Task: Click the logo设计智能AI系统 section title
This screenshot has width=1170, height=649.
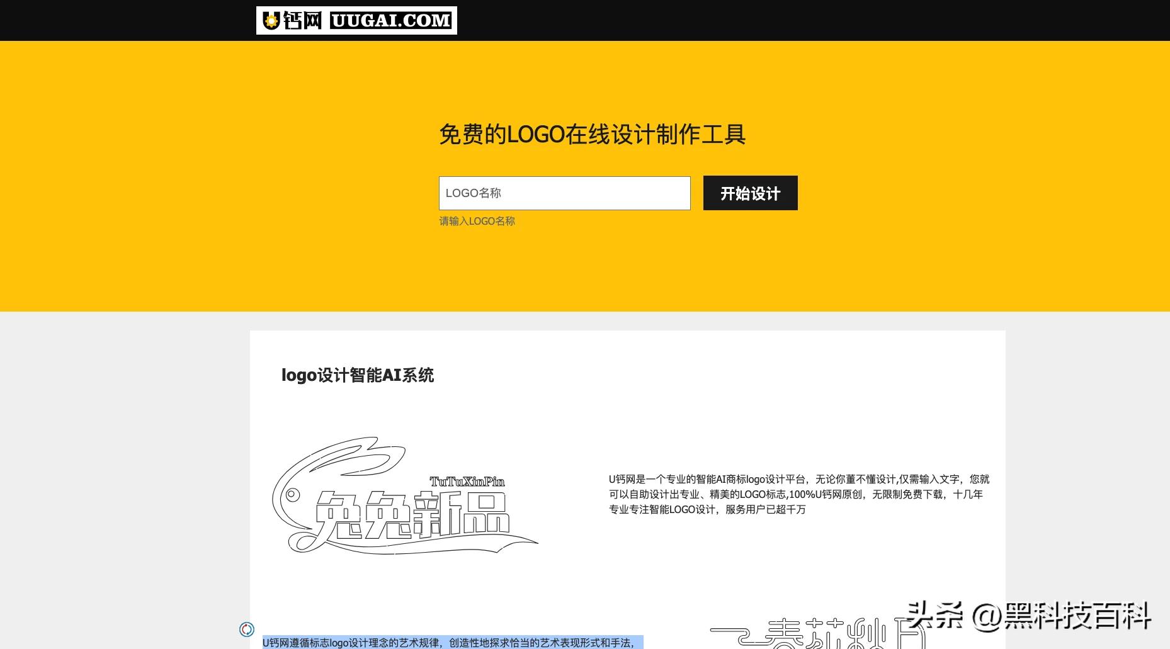Action: tap(358, 375)
